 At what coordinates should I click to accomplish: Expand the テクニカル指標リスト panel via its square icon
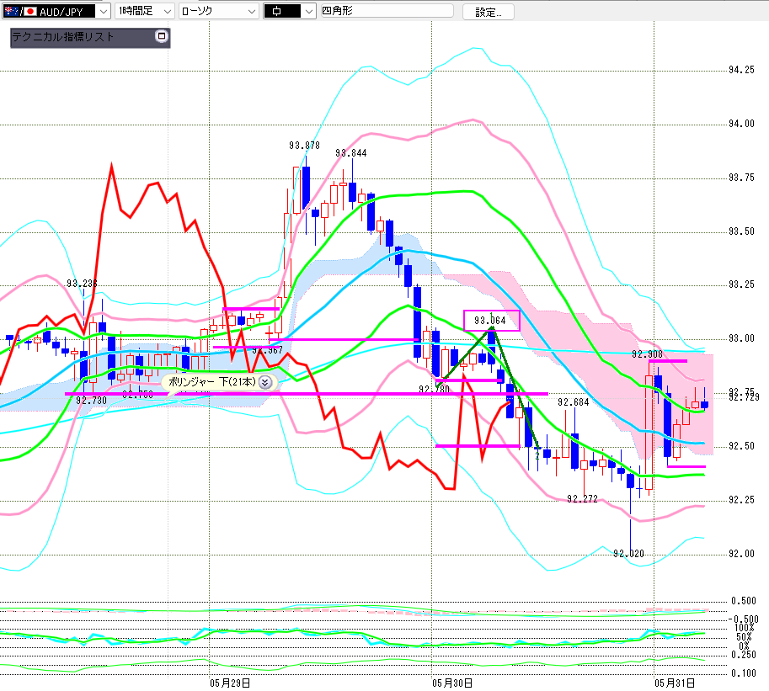[x=162, y=36]
